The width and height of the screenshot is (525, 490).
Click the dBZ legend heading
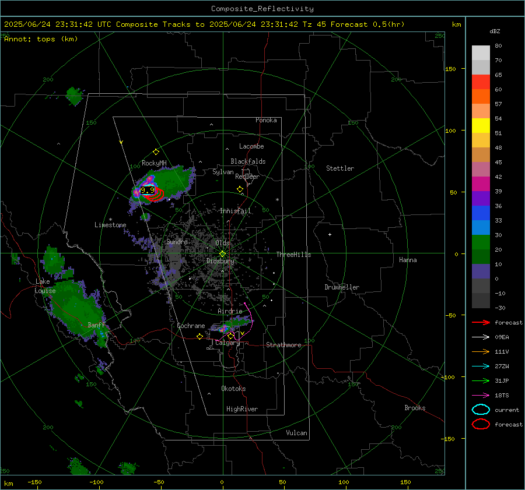point(495,31)
